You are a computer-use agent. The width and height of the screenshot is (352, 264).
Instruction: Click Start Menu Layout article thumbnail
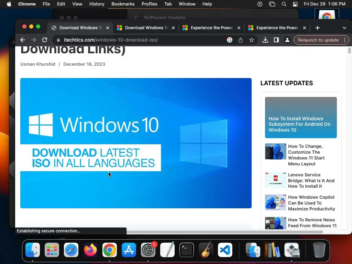pos(275,152)
